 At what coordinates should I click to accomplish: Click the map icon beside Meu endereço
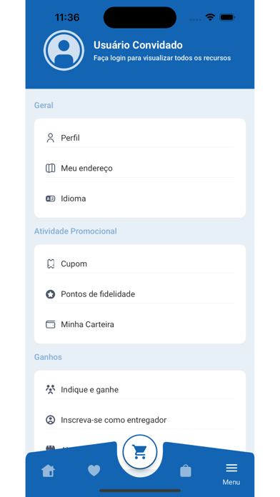tap(51, 169)
